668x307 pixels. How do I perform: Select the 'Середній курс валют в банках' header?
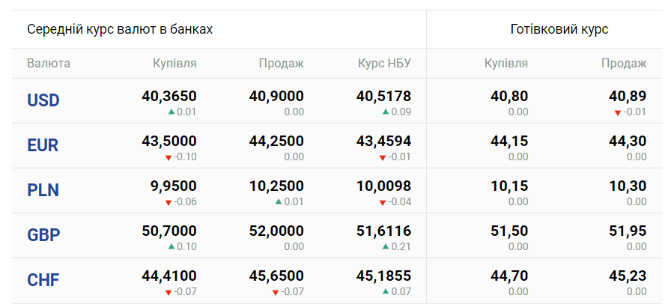coord(120,30)
